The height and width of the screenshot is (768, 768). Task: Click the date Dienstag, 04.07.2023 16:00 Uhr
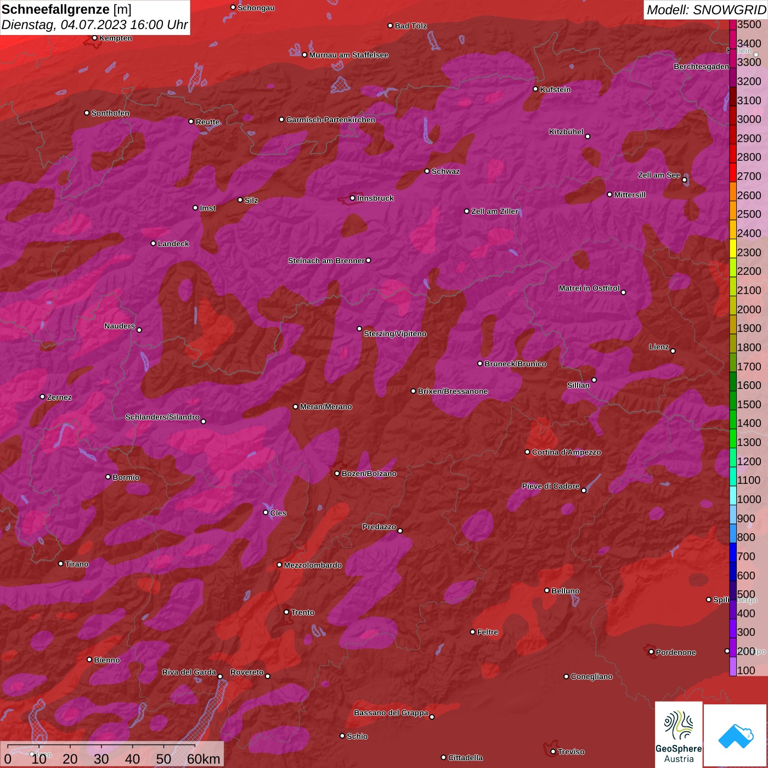point(94,25)
